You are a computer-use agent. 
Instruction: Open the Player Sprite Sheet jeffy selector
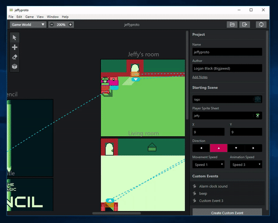click(x=227, y=115)
